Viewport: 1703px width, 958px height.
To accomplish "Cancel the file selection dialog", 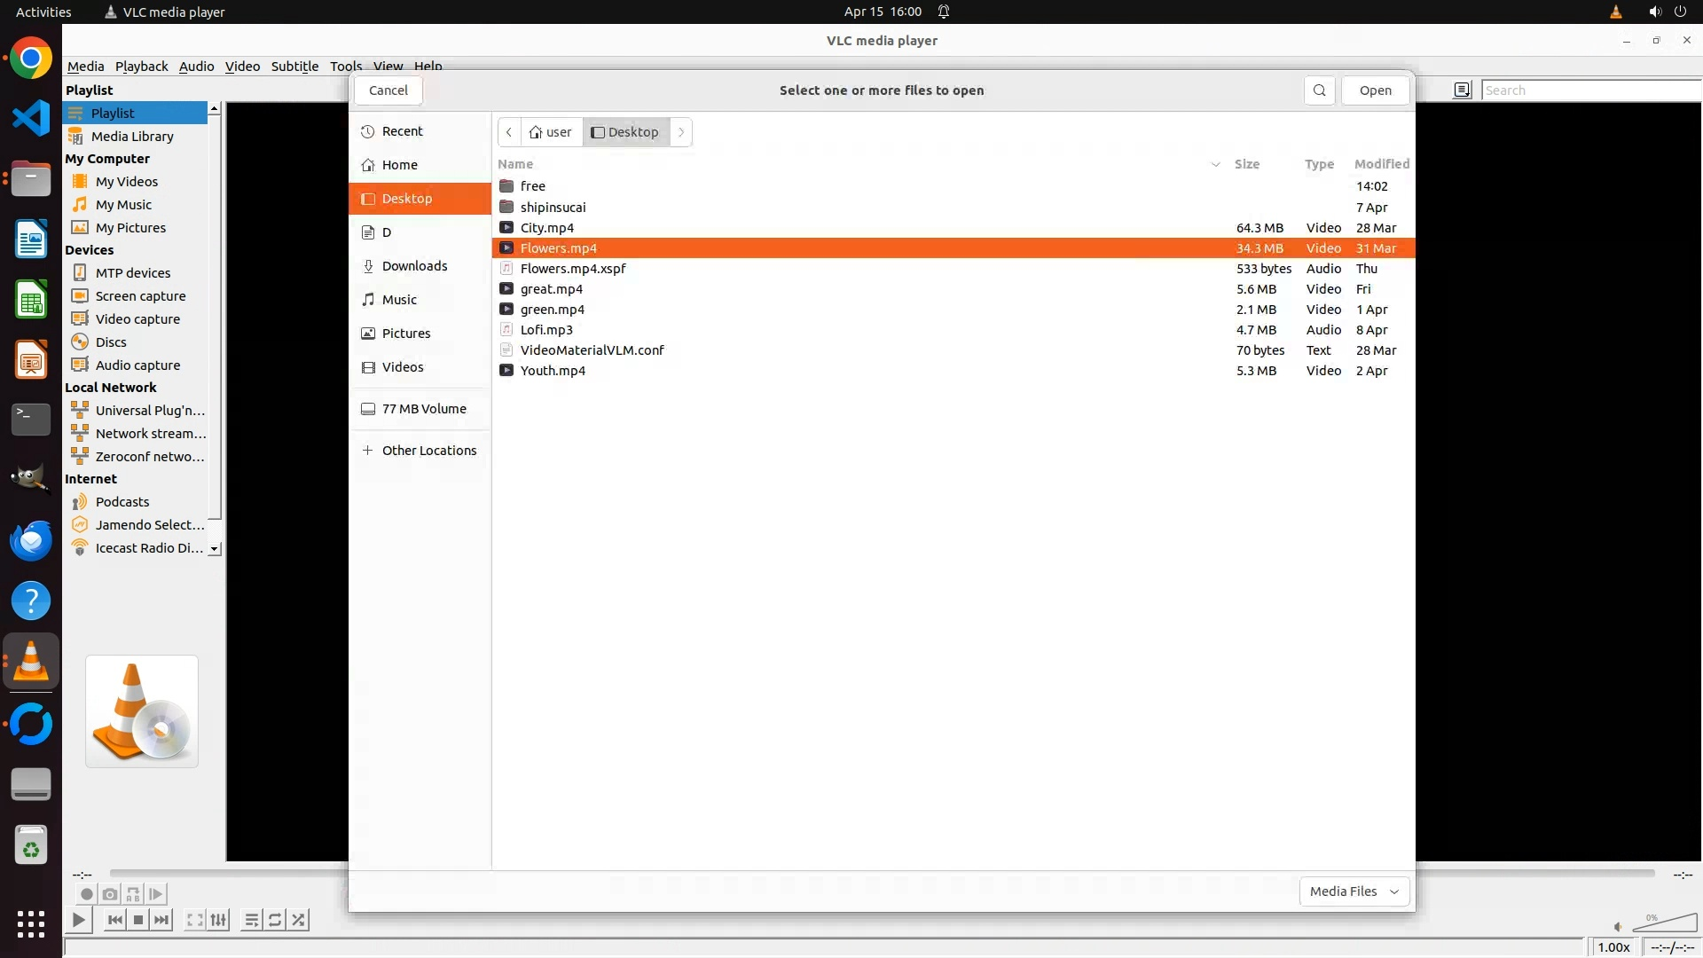I will pyautogui.click(x=388, y=90).
